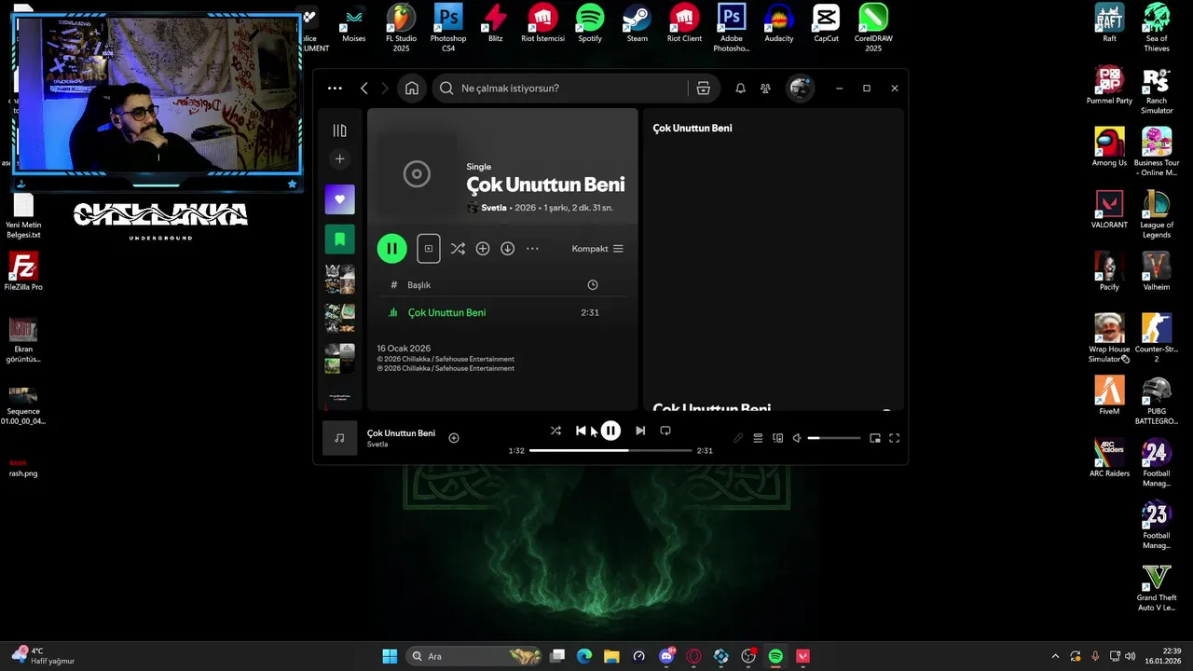
Task: Adjust the Spotify volume slider
Action: pos(834,438)
